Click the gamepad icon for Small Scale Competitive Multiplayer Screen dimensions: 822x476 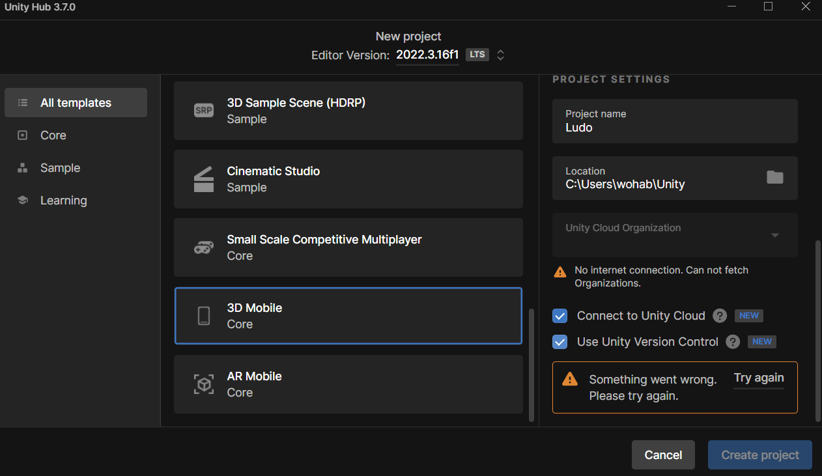[x=204, y=247]
